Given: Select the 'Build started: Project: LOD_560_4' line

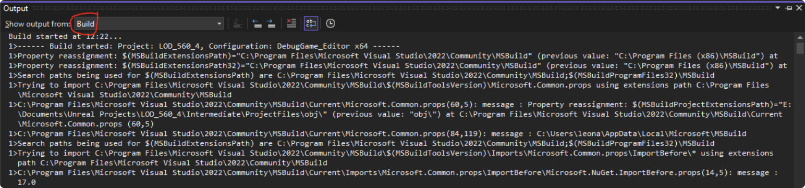Looking at the screenshot, I should point(204,46).
